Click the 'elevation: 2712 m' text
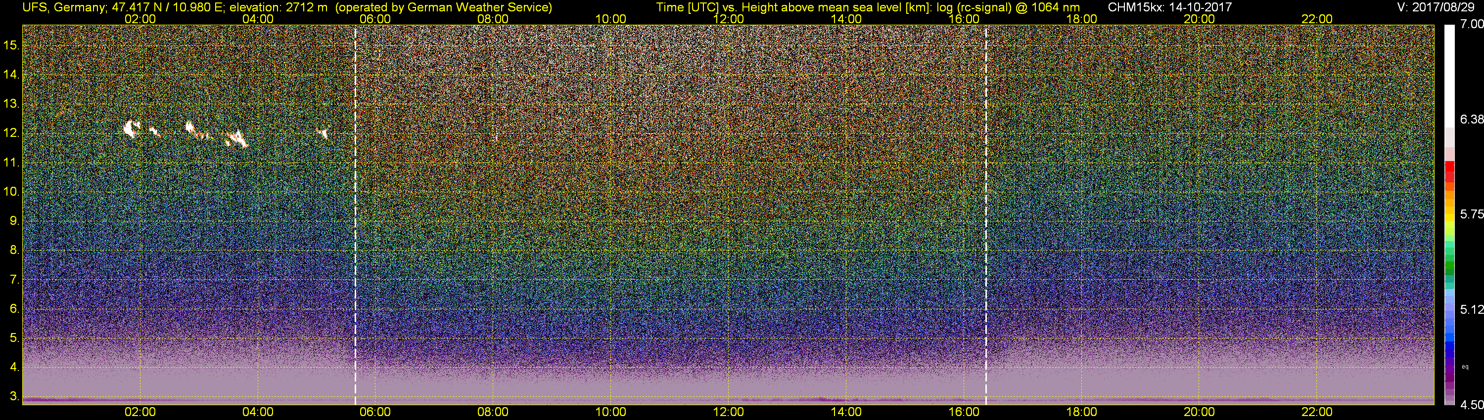The height and width of the screenshot is (420, 1484). click(279, 7)
